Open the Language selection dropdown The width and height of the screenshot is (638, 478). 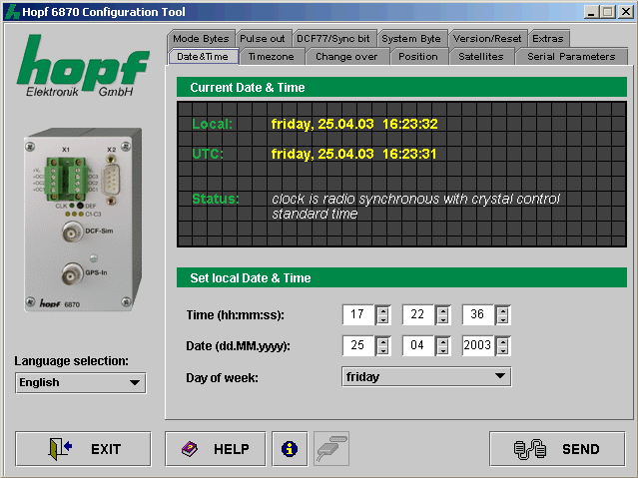(81, 383)
